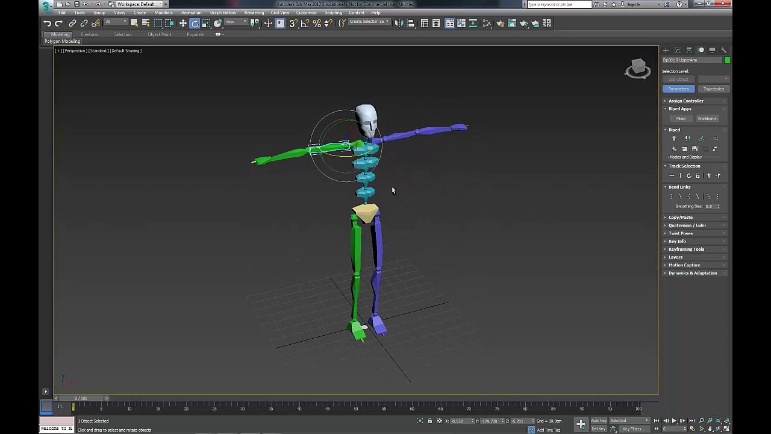Image resolution: width=771 pixels, height=434 pixels.
Task: Open the Biped Workbench
Action: (x=708, y=119)
